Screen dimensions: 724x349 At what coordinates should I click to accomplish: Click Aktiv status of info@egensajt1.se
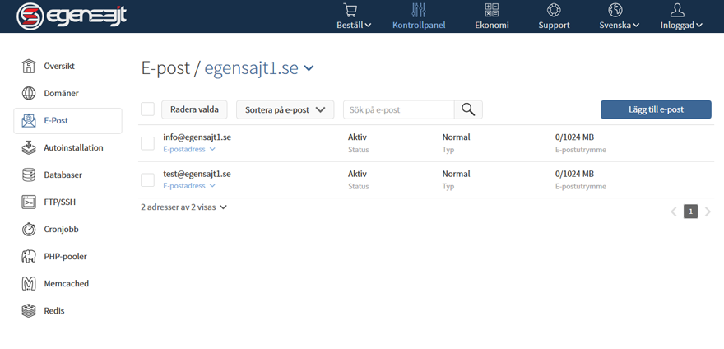(x=357, y=137)
